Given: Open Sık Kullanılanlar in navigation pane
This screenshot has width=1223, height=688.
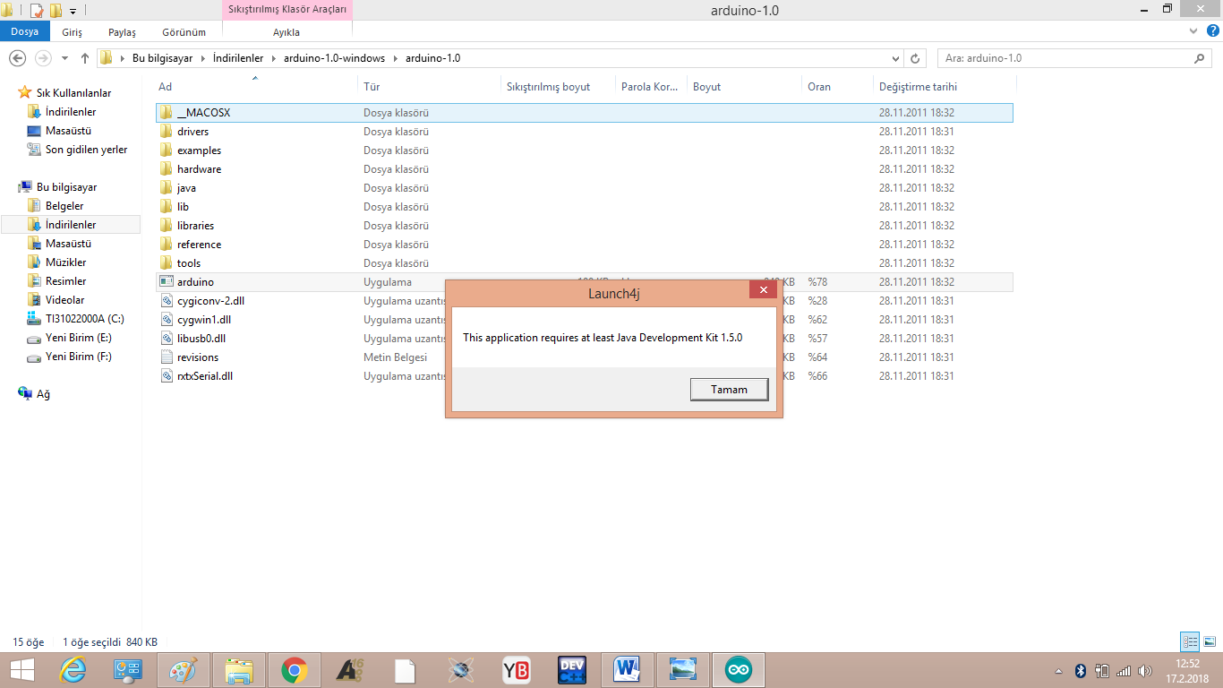Looking at the screenshot, I should tap(73, 93).
